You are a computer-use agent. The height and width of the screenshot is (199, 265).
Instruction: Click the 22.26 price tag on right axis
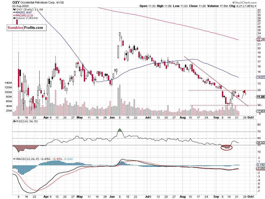pyautogui.click(x=261, y=40)
